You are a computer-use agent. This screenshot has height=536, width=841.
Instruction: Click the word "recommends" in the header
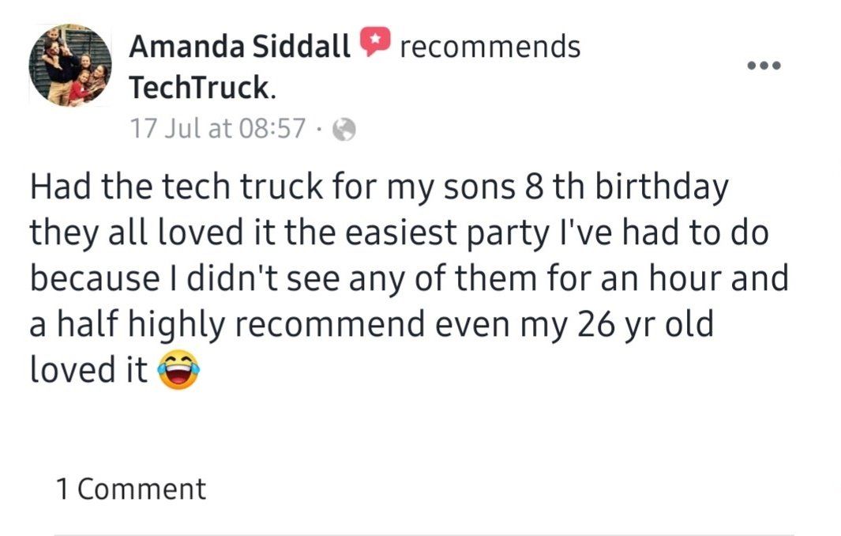(x=490, y=47)
